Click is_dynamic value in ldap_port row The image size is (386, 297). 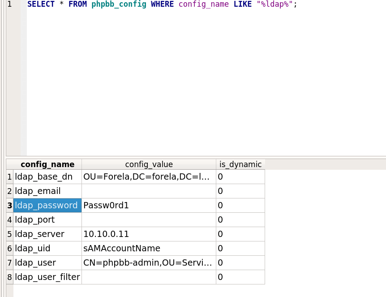[240, 220]
